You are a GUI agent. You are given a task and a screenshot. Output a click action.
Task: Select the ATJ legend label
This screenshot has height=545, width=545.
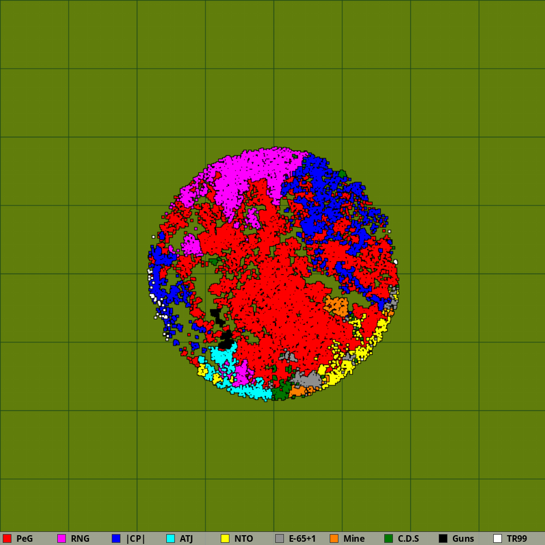[x=186, y=538]
